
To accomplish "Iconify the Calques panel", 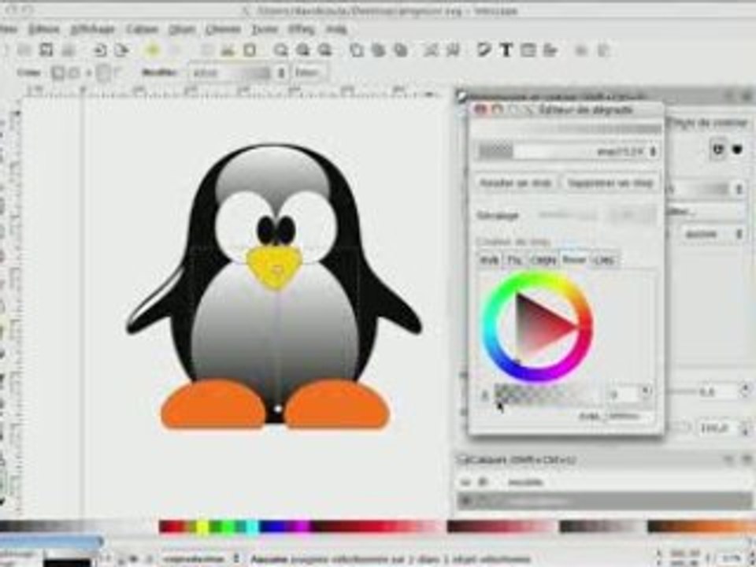I will point(730,459).
